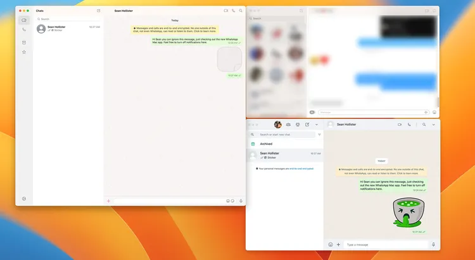Expand the chevron menu right of chat search icon
The width and height of the screenshot is (475, 260).
[x=434, y=125]
